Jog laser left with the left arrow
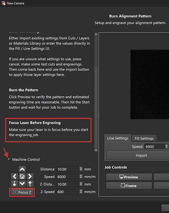Screen dimensions: 169x213 pyautogui.click(x=14, y=176)
